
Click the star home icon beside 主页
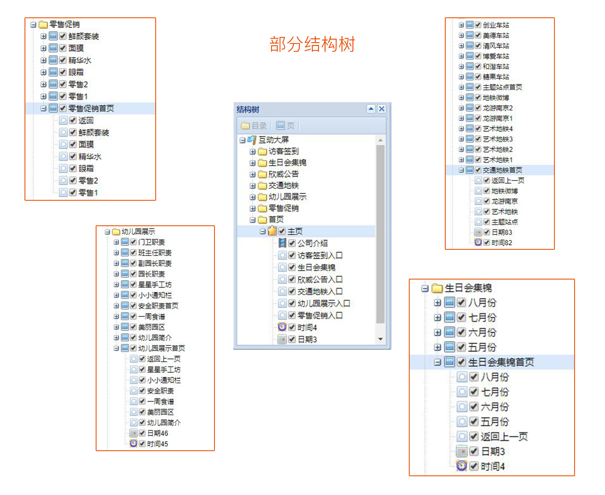coord(272,231)
